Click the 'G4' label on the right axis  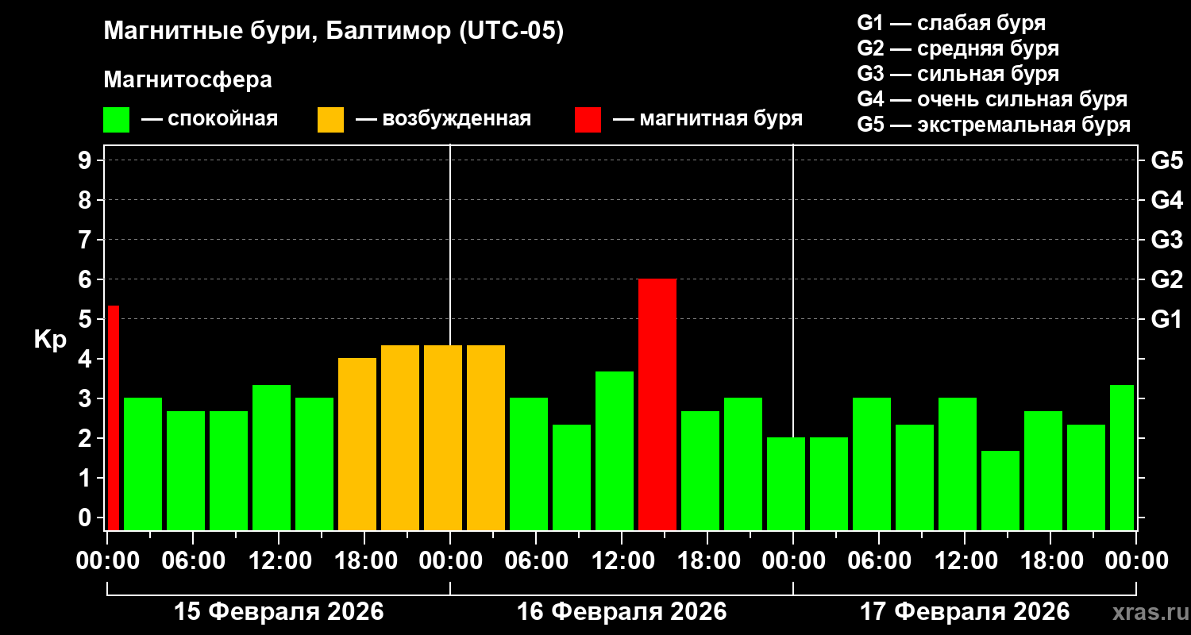[1166, 200]
